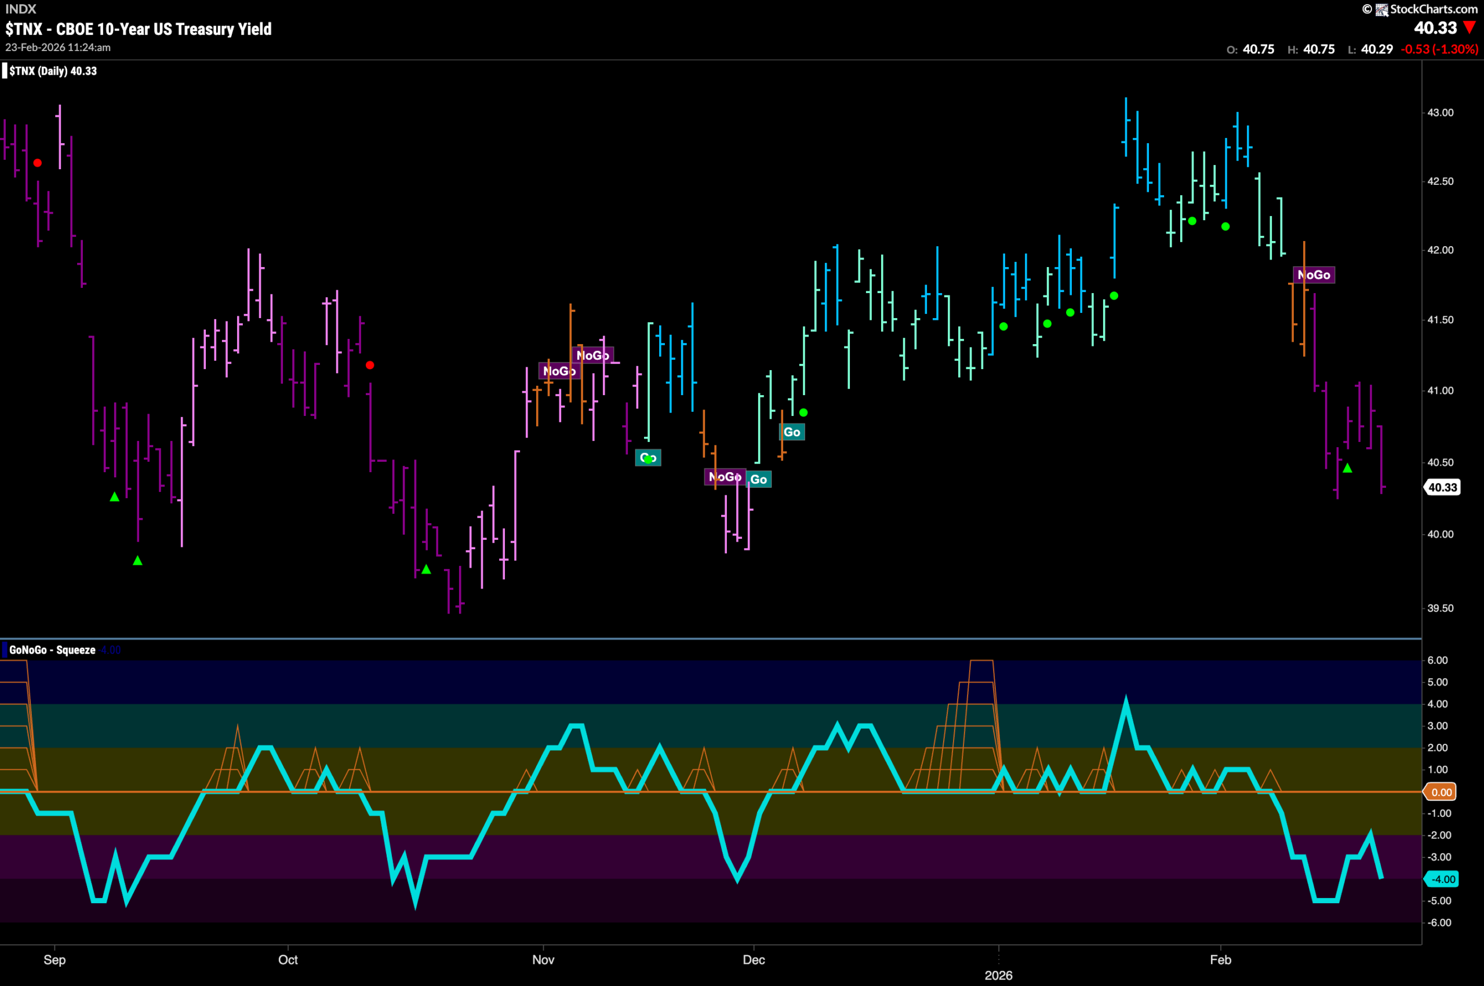Click the NoGo flag near February
This screenshot has width=1484, height=986.
1314,275
